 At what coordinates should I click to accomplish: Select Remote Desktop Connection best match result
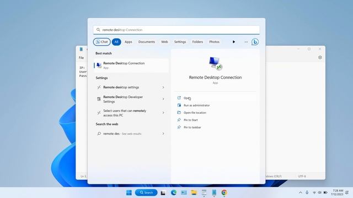(131, 65)
